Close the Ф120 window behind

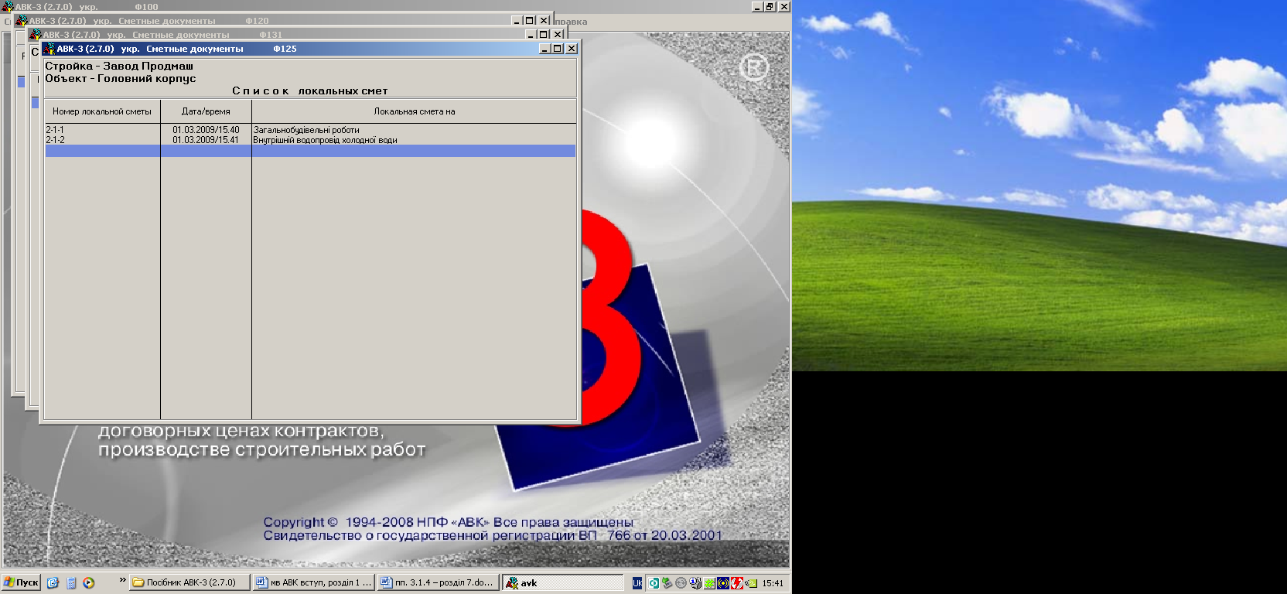click(544, 21)
